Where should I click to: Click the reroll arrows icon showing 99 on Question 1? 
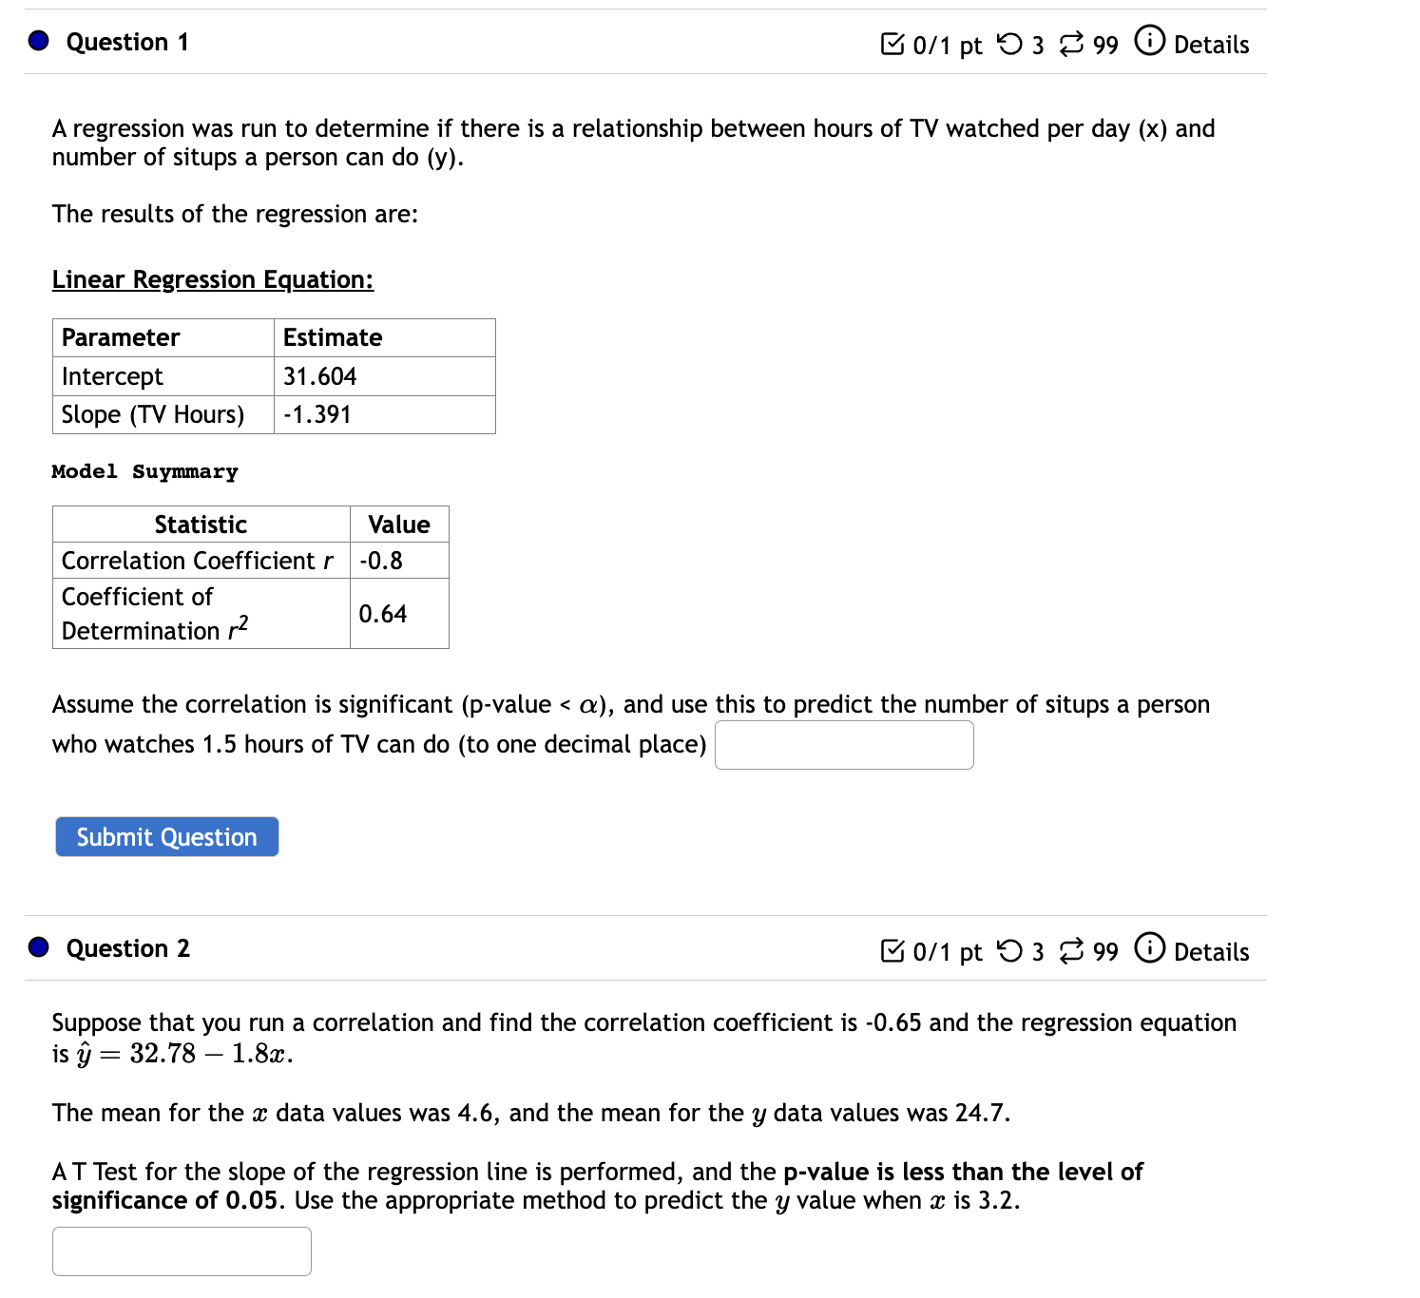coord(1075,43)
